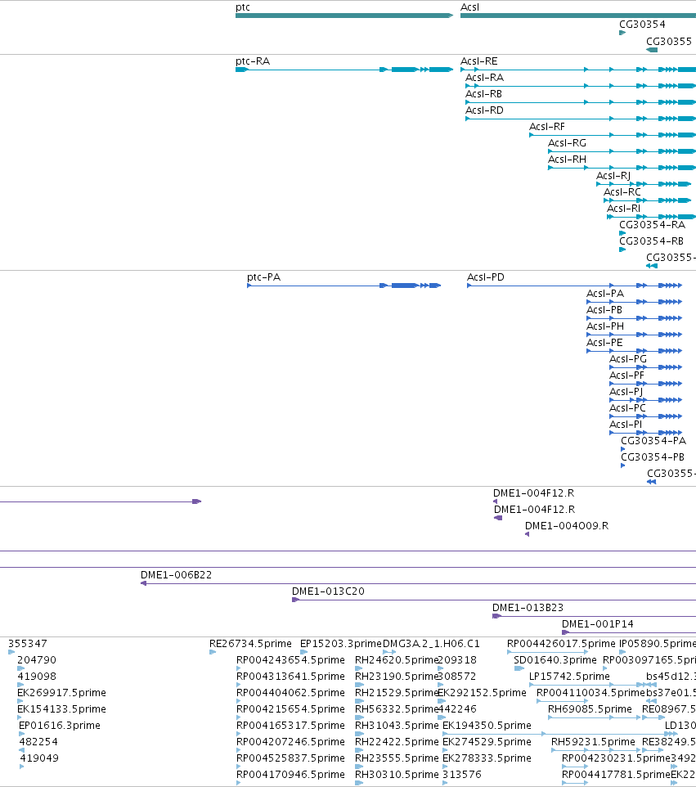Select the EK292152.5prime EST label
Image resolution: width=696 pixels, height=787 pixels.
click(x=482, y=693)
